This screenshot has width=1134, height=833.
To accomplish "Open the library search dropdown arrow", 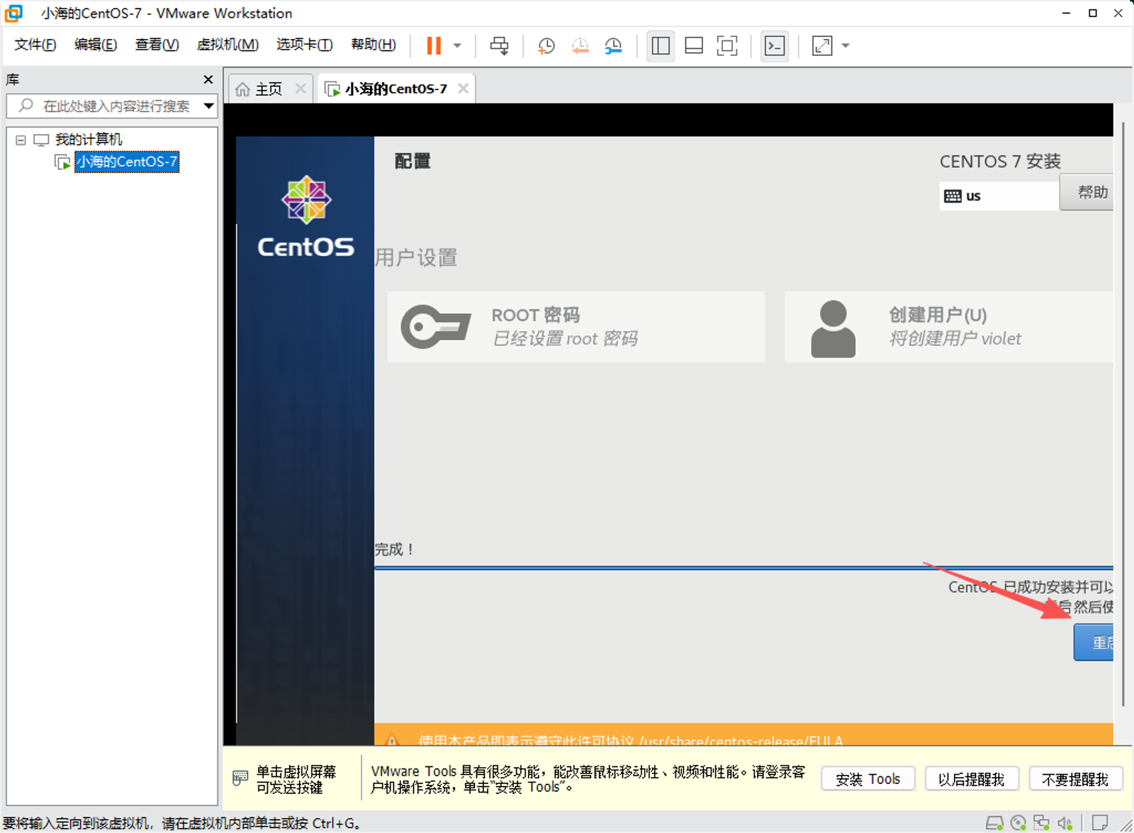I will (x=209, y=106).
